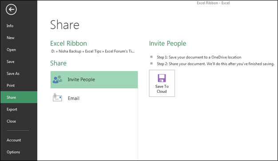Click the back arrow circle icon
The width and height of the screenshot is (278, 161).
[11, 10]
